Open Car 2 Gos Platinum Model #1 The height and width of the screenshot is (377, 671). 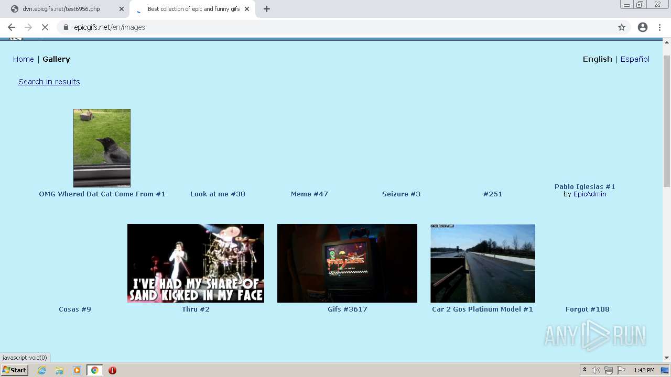[482, 309]
